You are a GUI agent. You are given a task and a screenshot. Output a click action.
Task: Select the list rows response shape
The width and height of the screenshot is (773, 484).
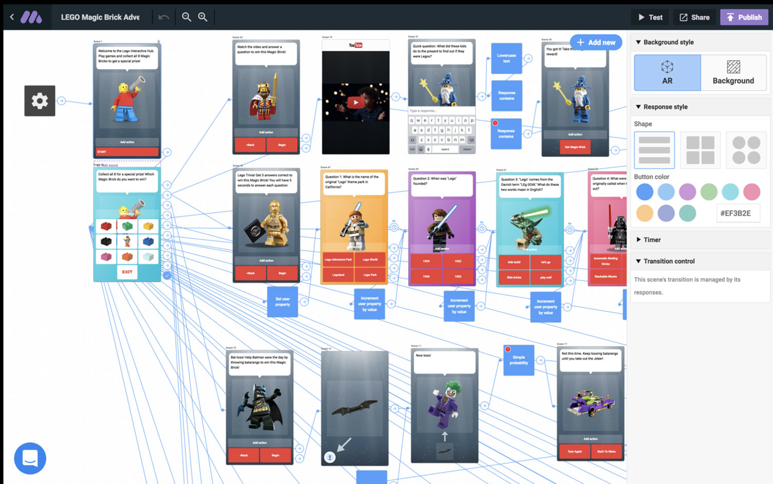click(x=654, y=150)
